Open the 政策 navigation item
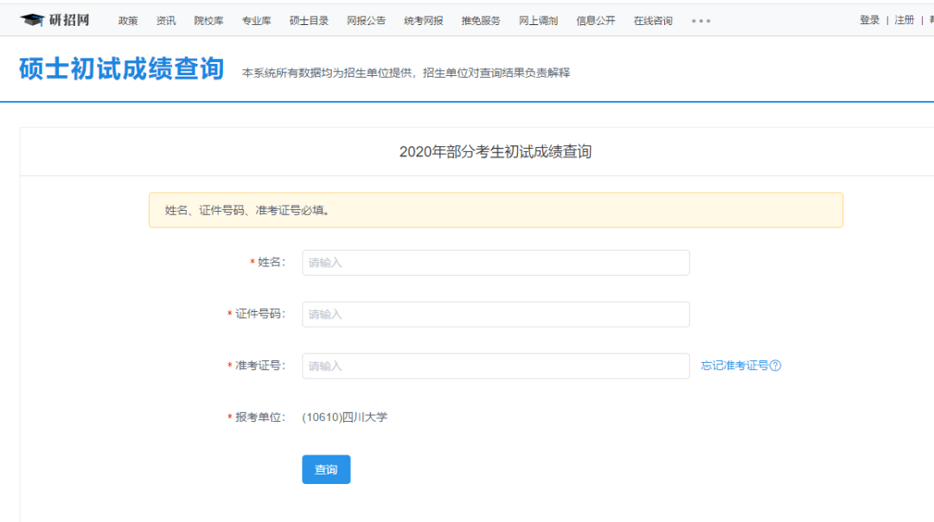This screenshot has height=522, width=934. pos(127,21)
